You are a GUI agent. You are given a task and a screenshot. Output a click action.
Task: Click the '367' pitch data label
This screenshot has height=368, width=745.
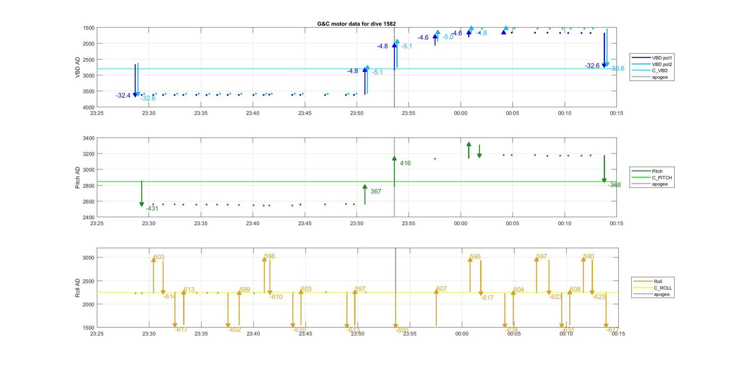point(376,192)
